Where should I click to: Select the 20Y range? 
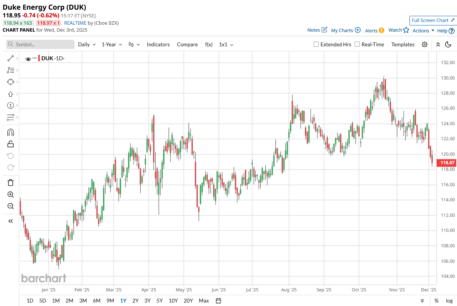(188, 301)
